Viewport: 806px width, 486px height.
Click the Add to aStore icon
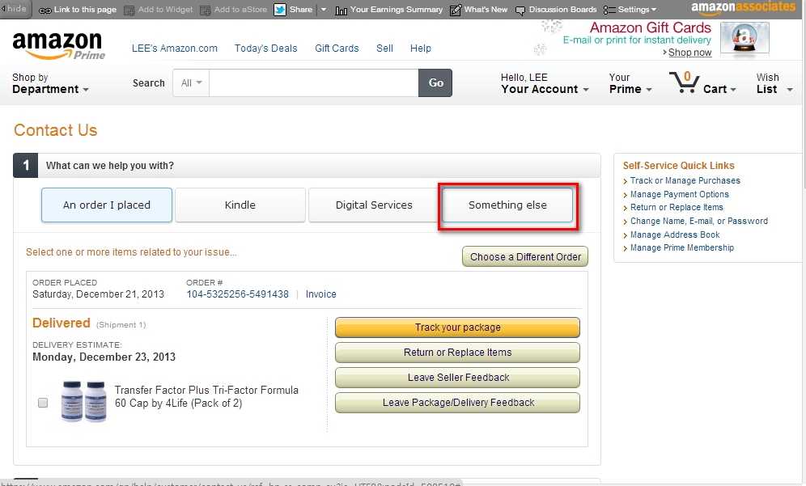(205, 11)
